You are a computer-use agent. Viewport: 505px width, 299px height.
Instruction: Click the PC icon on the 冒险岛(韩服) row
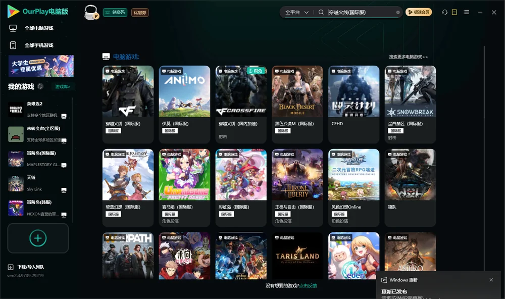click(x=64, y=215)
